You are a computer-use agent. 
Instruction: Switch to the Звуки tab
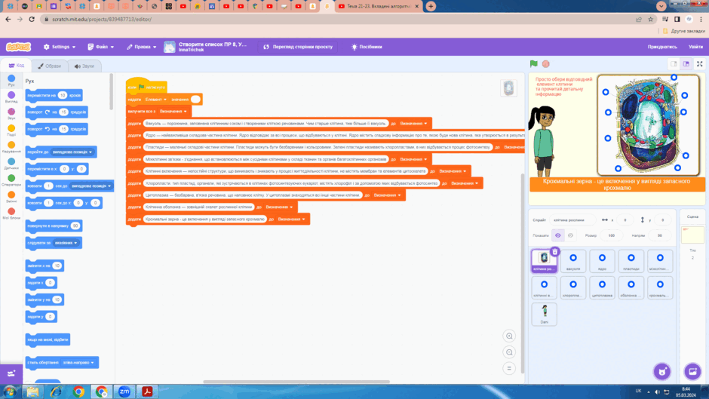[84, 66]
